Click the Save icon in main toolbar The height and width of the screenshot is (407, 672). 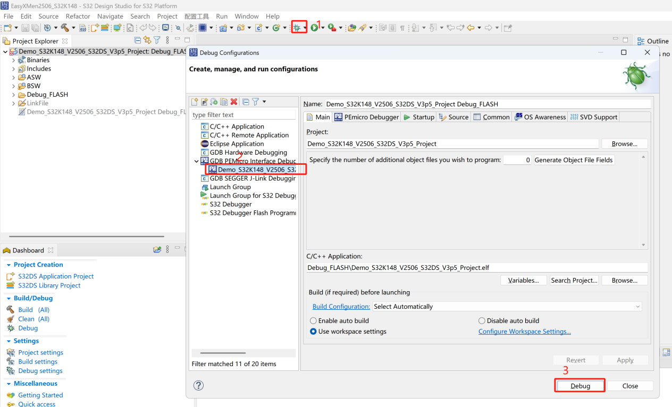(25, 28)
